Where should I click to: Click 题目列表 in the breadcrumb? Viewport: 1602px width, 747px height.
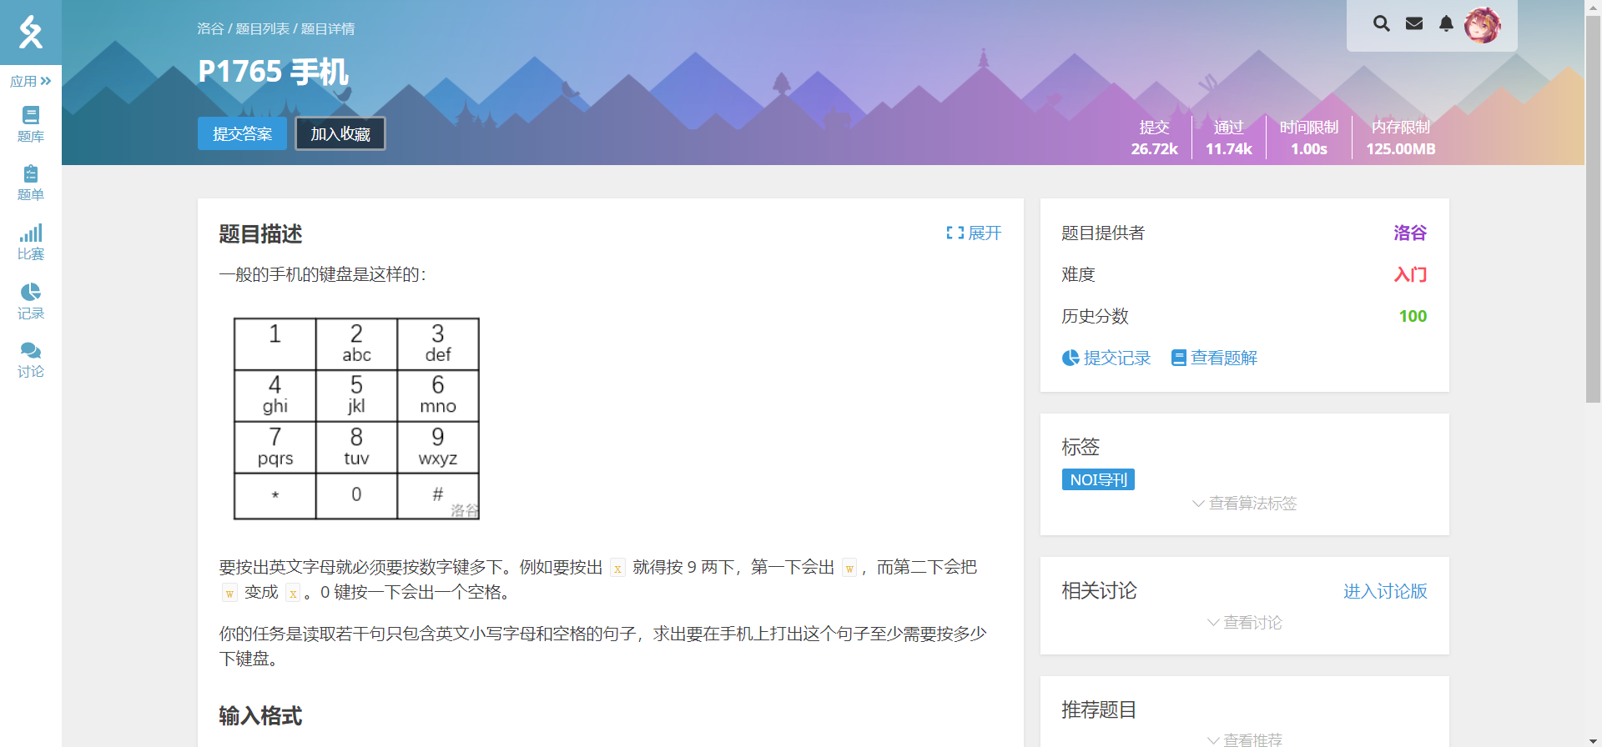coord(262,29)
